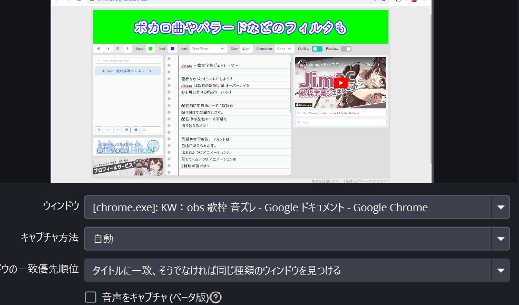Enable the 音声をキャプチャ (ベータ版) checkbox

click(90, 297)
